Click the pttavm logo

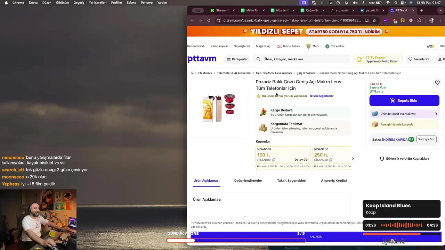(x=202, y=59)
